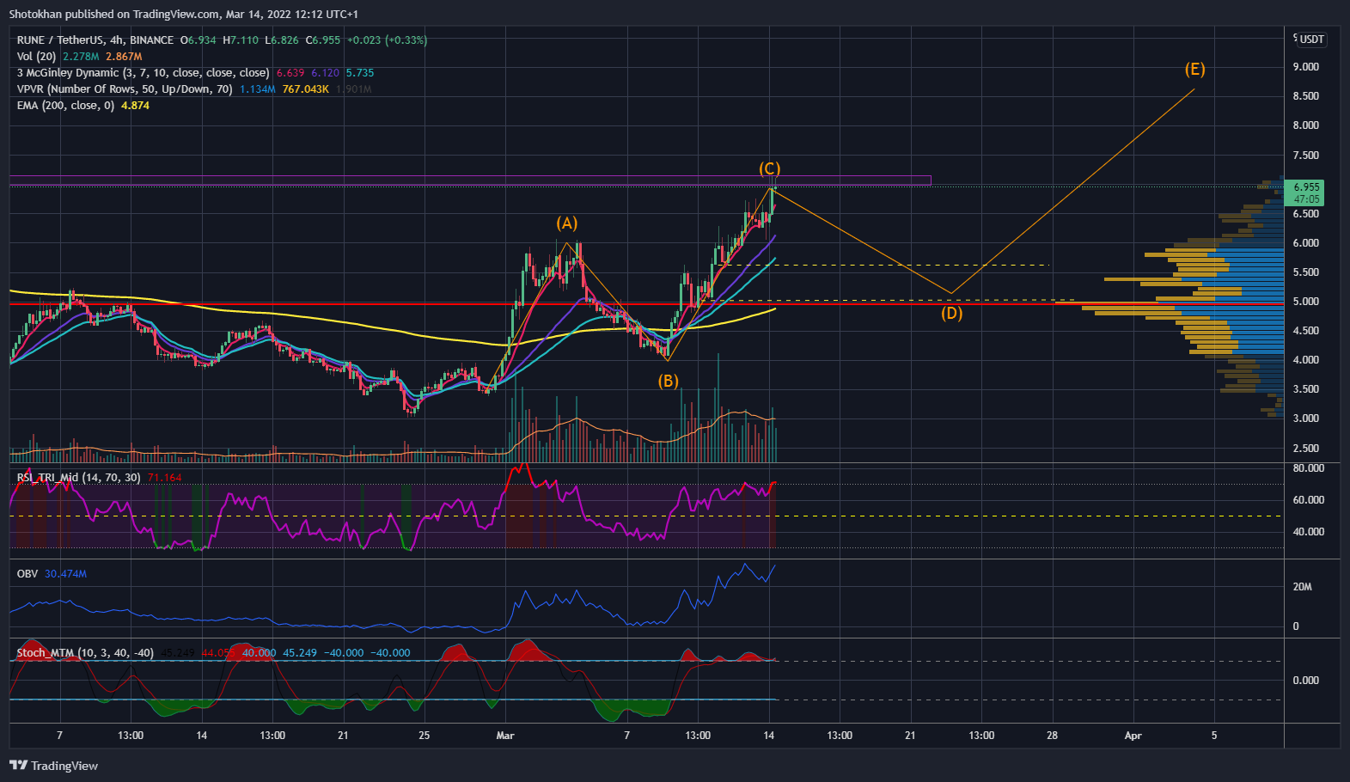Select the Vol (20) indicator legend
Image resolution: width=1350 pixels, height=782 pixels.
coord(36,57)
